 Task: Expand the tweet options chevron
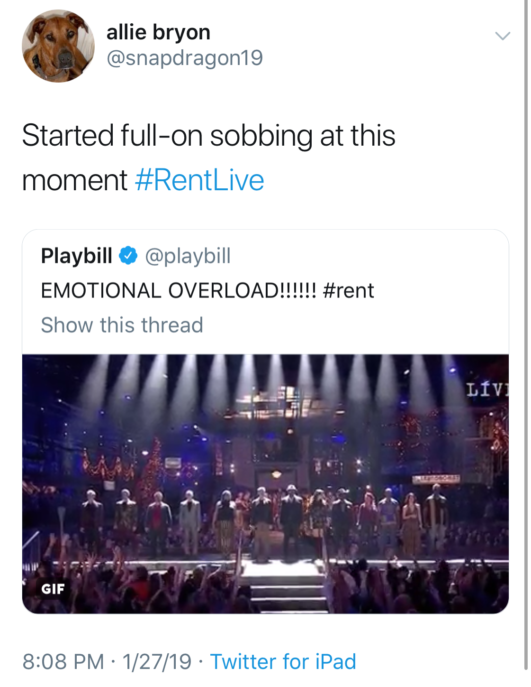pyautogui.click(x=502, y=36)
